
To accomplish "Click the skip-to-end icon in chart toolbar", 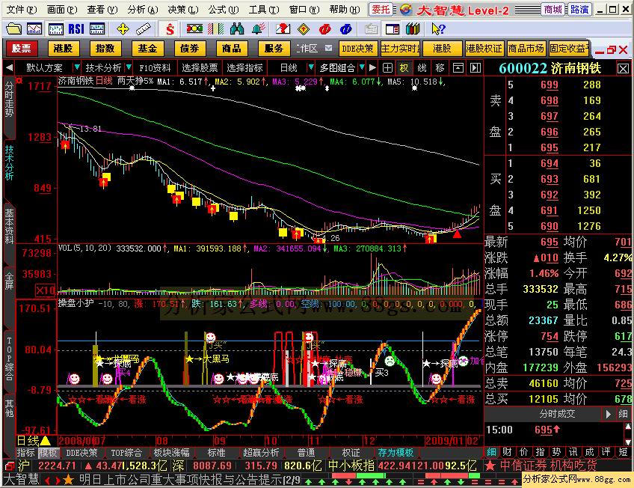I will (475, 67).
